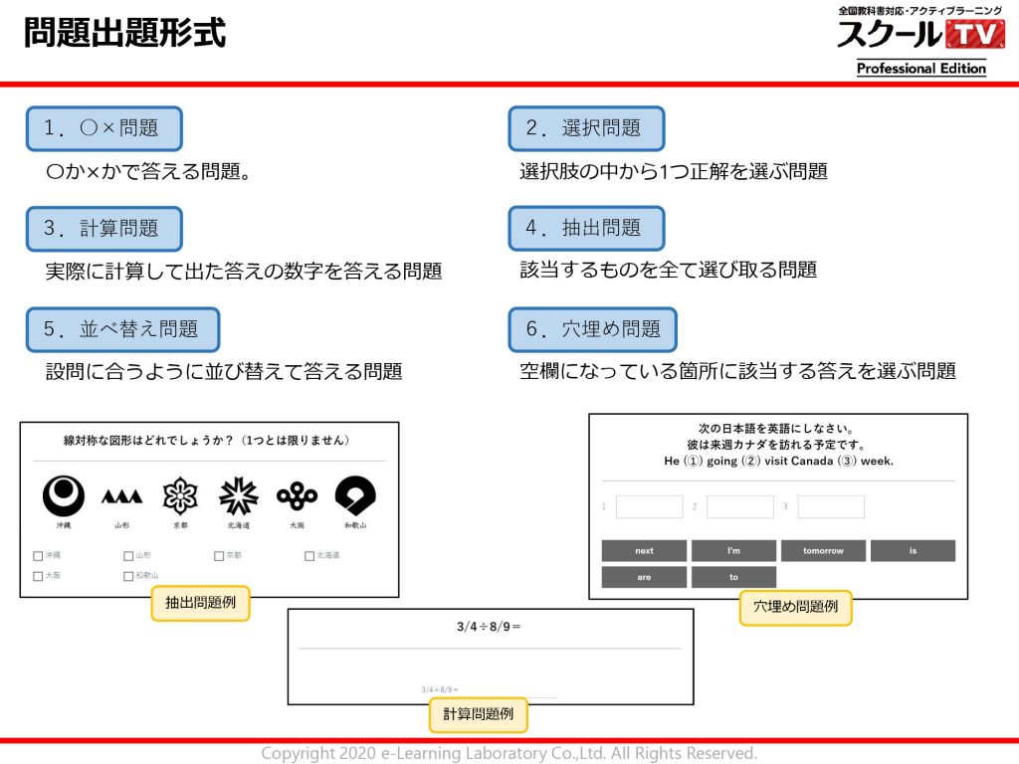Image resolution: width=1019 pixels, height=764 pixels.
Task: Click blank input field number 3
Action: (x=831, y=506)
